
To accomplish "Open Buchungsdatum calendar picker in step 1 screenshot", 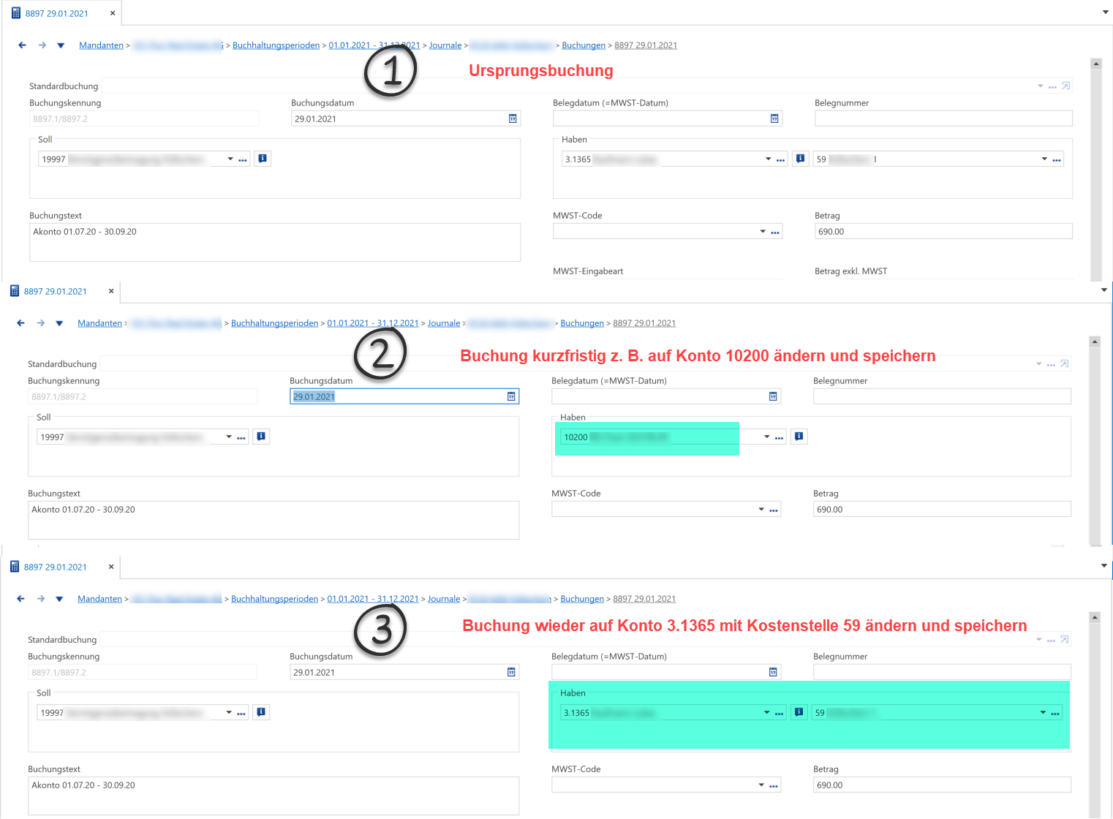I will 513,118.
